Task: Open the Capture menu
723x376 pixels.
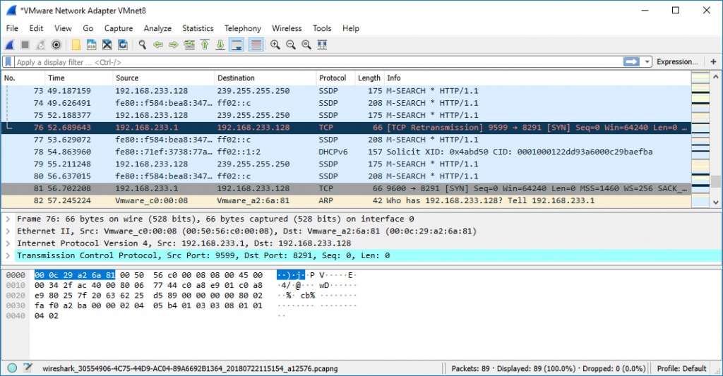Action: click(x=119, y=28)
